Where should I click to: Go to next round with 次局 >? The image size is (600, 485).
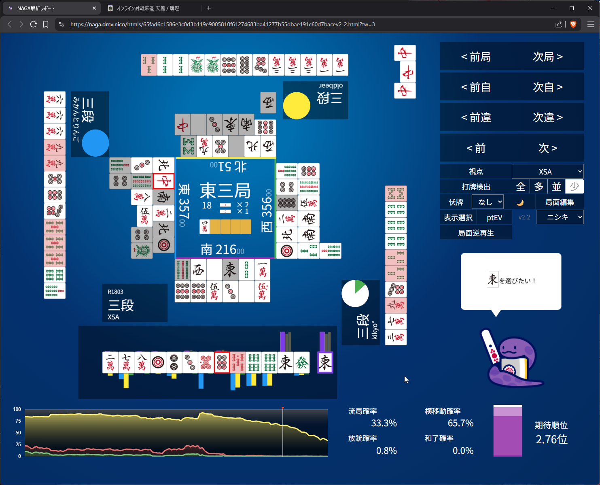pos(547,57)
